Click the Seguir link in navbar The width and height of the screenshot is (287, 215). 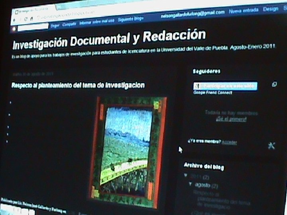click(x=55, y=26)
